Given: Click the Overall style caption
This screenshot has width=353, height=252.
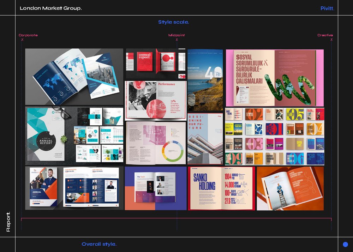Looking at the screenshot, I should (x=99, y=244).
